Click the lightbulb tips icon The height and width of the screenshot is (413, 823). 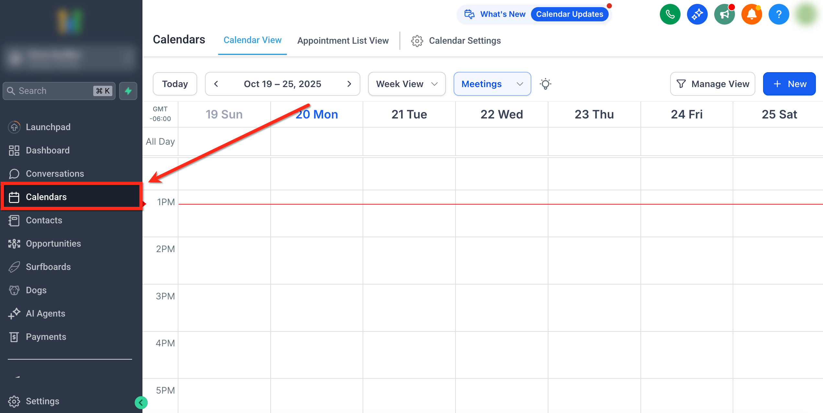pos(545,84)
